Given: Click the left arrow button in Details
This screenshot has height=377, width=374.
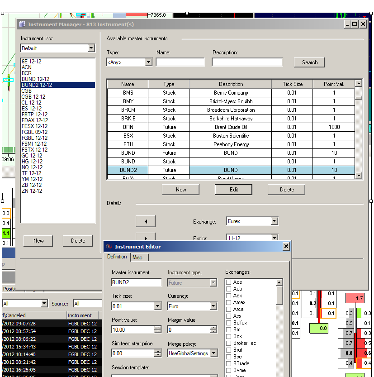Looking at the screenshot, I should tap(146, 221).
